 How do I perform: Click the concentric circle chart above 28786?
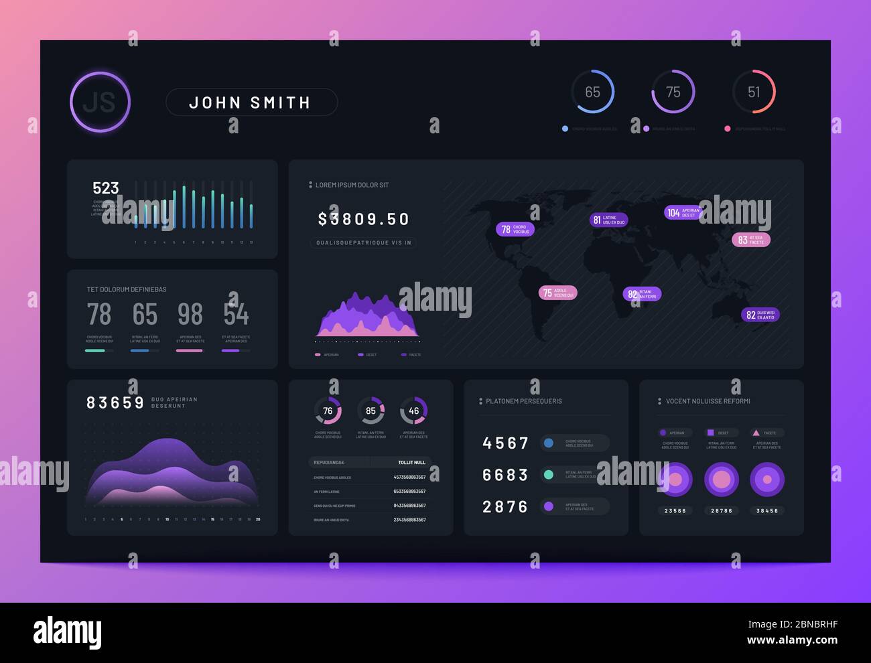[x=722, y=480]
